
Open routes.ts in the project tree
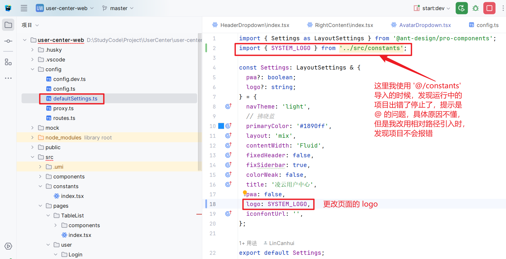[x=64, y=118]
